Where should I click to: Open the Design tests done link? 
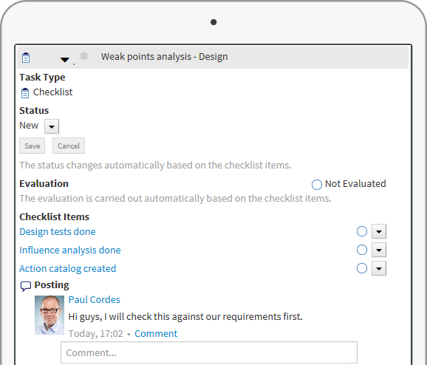pyautogui.click(x=58, y=231)
